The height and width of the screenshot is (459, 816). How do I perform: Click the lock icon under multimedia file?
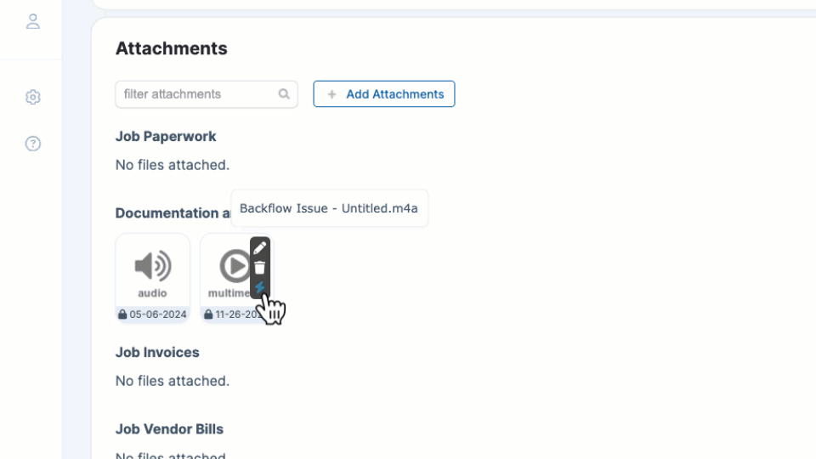pos(208,314)
